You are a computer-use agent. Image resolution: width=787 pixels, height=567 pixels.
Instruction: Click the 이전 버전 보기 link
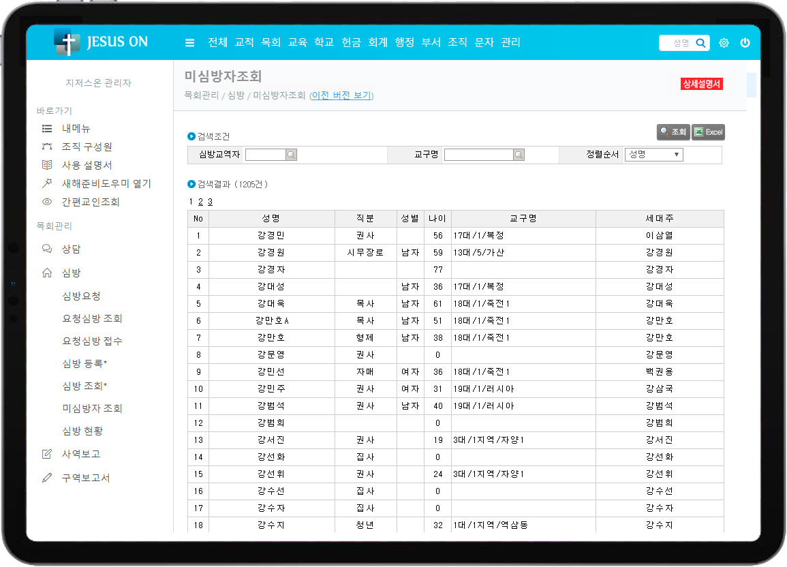341,96
